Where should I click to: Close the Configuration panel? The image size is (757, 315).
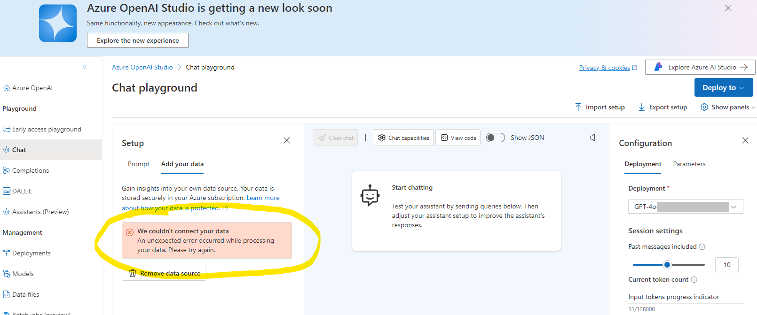click(x=745, y=140)
